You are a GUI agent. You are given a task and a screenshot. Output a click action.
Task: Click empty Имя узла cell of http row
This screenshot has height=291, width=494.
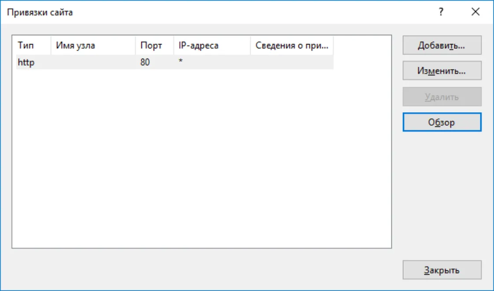(93, 62)
